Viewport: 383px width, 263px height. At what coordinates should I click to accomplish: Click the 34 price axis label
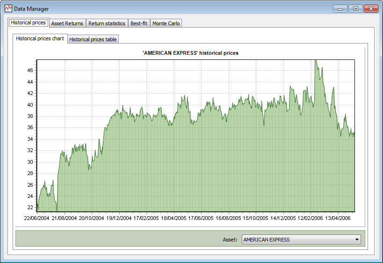[30, 139]
